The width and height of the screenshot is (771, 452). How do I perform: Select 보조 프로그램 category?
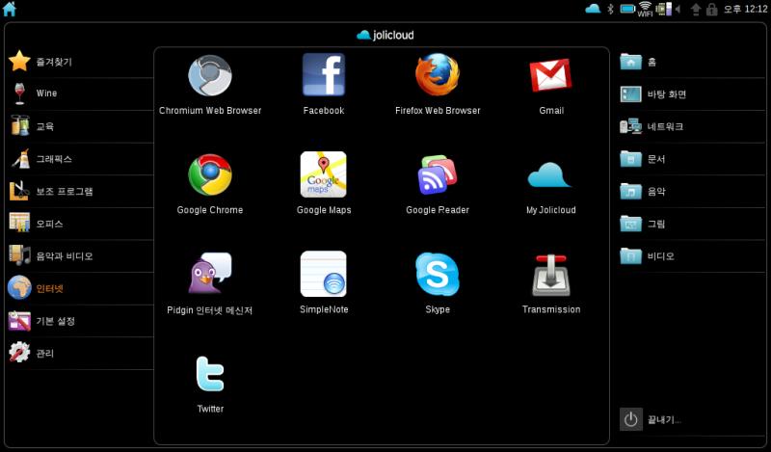[80, 191]
